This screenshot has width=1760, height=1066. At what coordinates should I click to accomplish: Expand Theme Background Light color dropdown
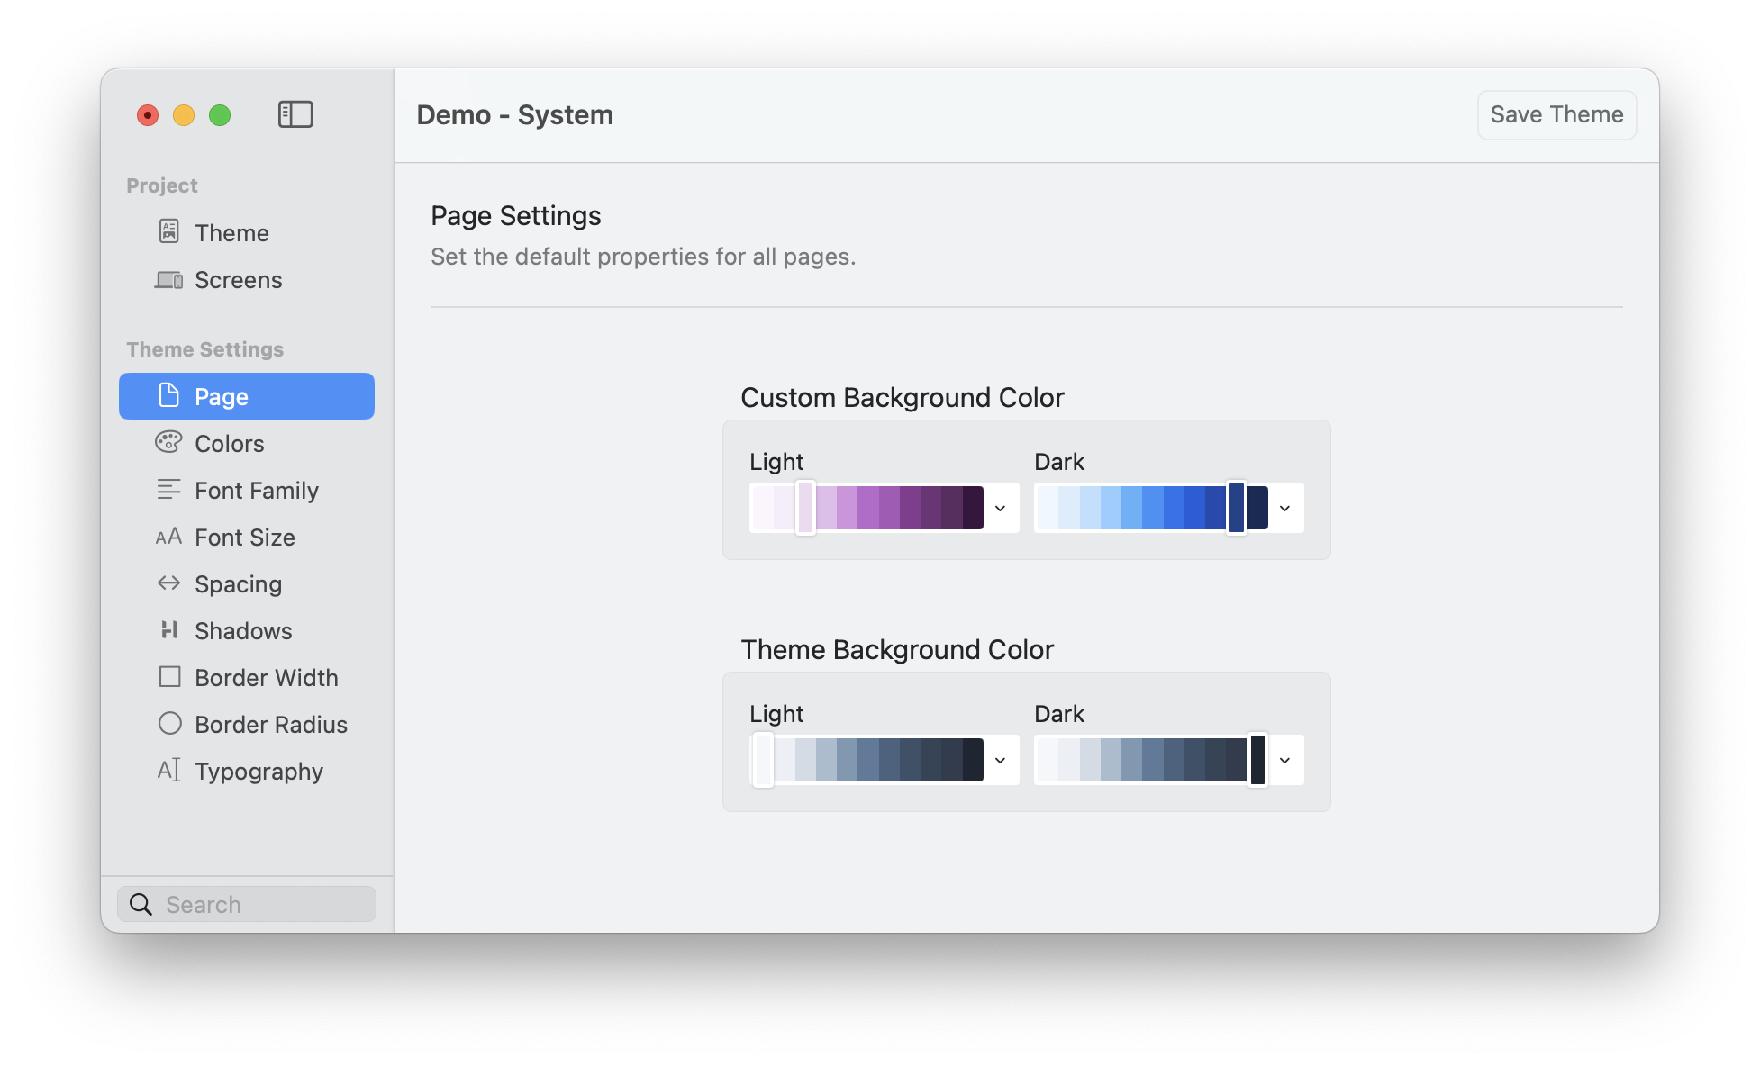click(1000, 761)
